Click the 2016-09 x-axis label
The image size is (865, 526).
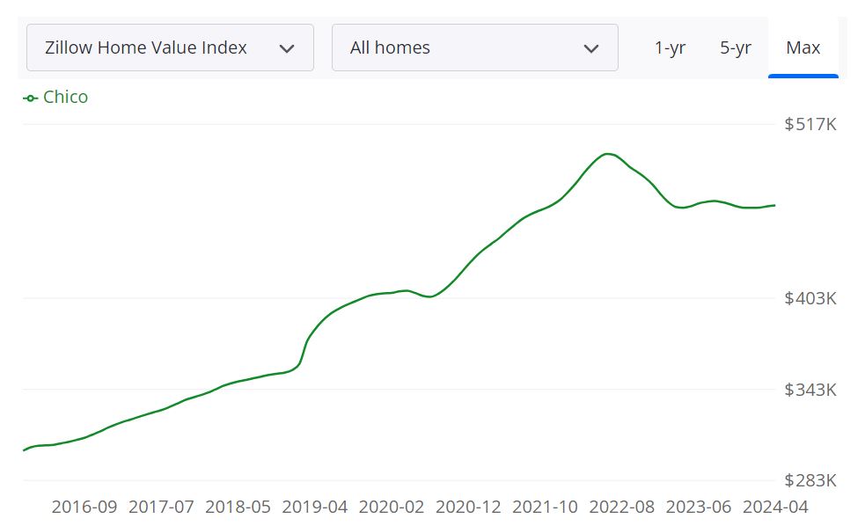tap(84, 507)
